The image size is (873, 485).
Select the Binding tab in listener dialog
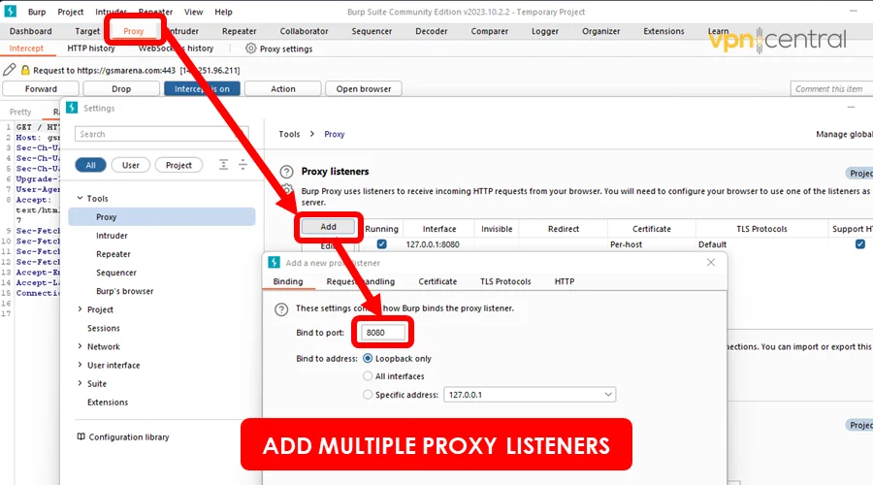288,281
